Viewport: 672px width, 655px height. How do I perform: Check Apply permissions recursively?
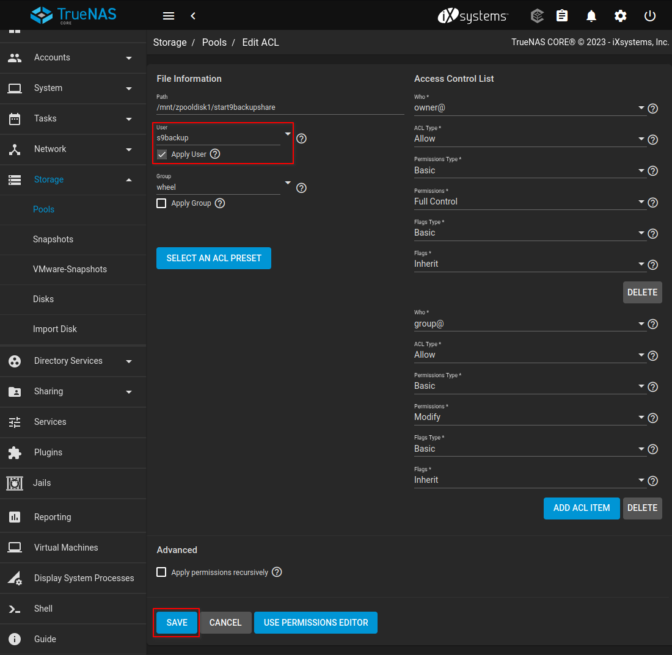tap(162, 573)
